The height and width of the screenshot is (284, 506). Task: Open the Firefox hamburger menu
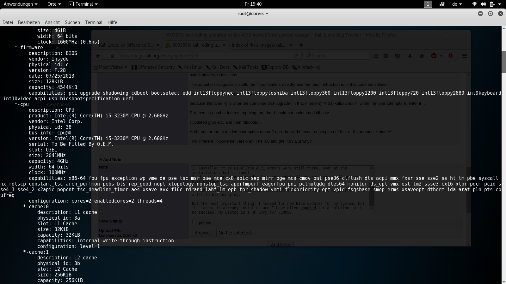pyautogui.click(x=464, y=56)
